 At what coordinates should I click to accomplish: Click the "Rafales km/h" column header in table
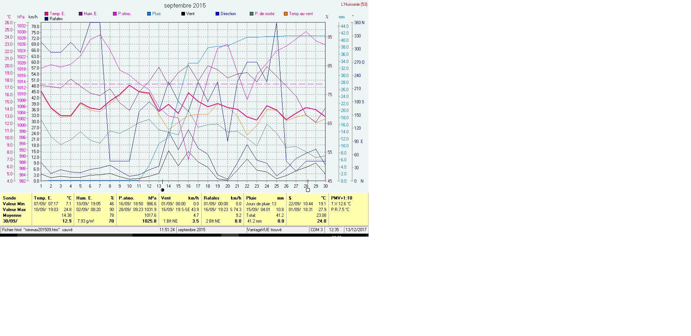pos(222,198)
